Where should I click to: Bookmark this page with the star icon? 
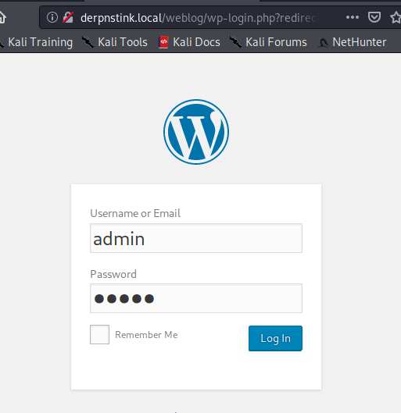click(x=396, y=18)
